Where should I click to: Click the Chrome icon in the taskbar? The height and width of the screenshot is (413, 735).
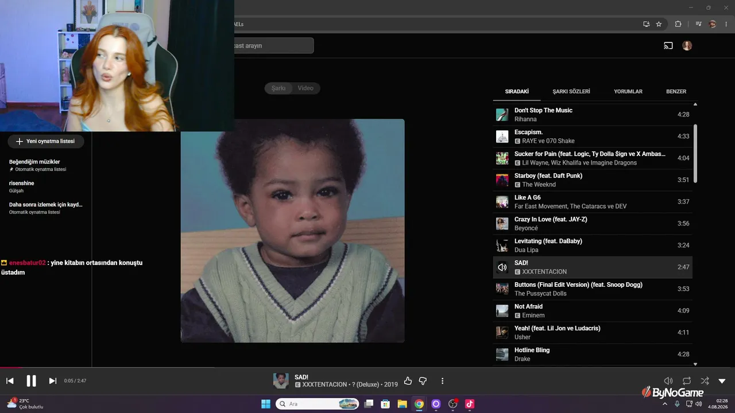click(419, 404)
